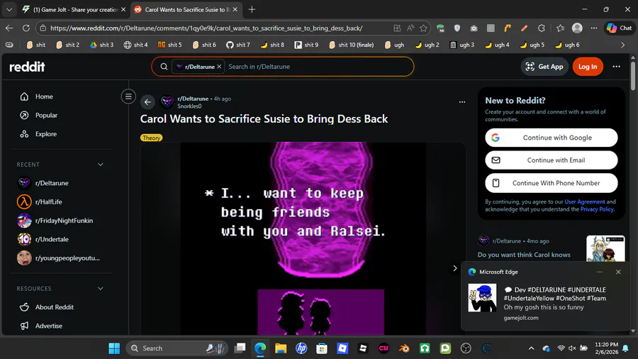Image resolution: width=638 pixels, height=359 pixels.
Task: Show hidden tray icons chevron
Action: [x=531, y=348]
